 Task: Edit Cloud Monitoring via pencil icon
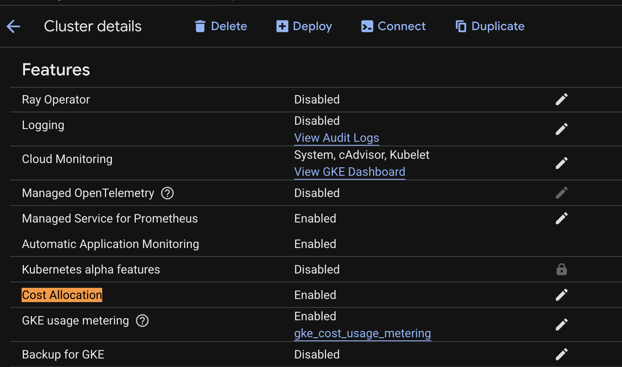point(561,163)
